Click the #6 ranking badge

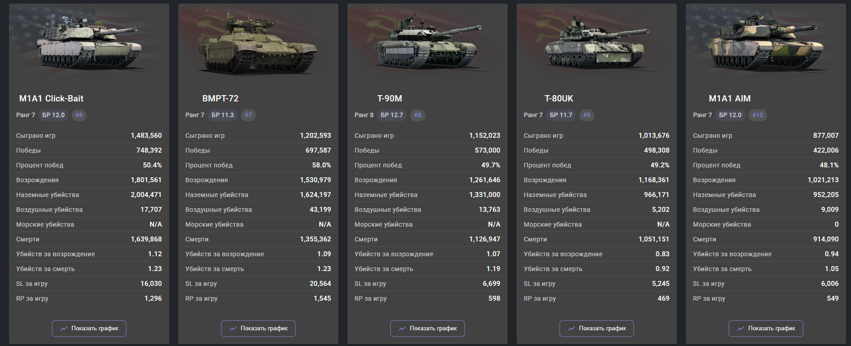point(79,115)
